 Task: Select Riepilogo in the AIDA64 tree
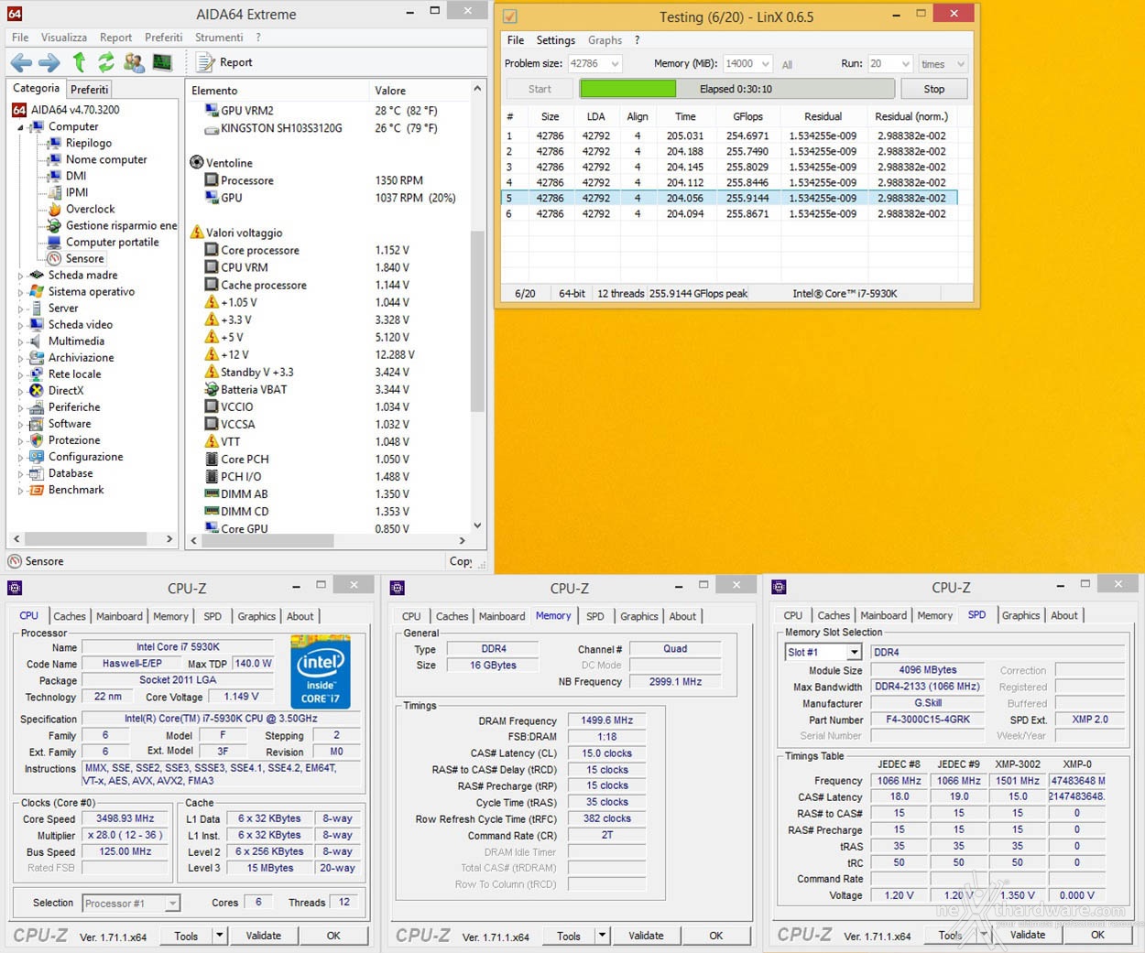[x=89, y=143]
